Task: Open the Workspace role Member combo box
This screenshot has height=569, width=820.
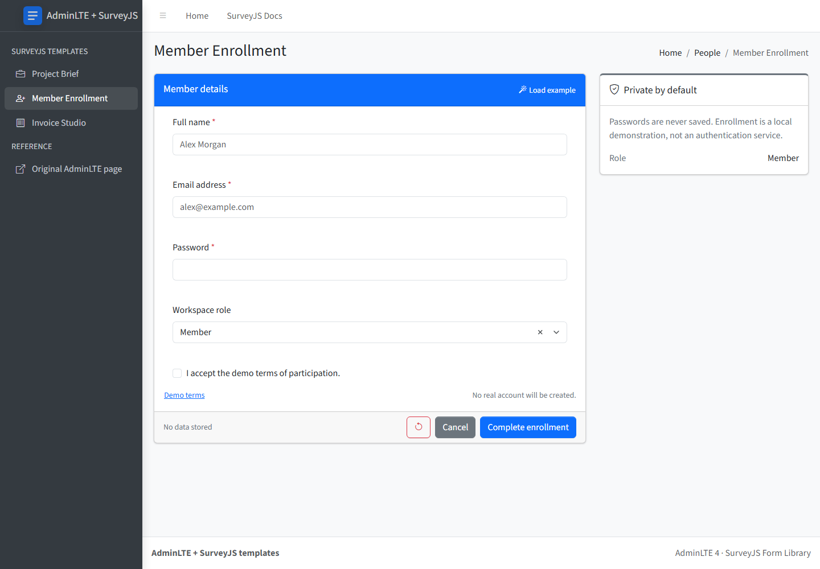Action: (x=370, y=332)
